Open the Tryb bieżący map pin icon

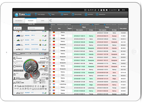[36, 14]
